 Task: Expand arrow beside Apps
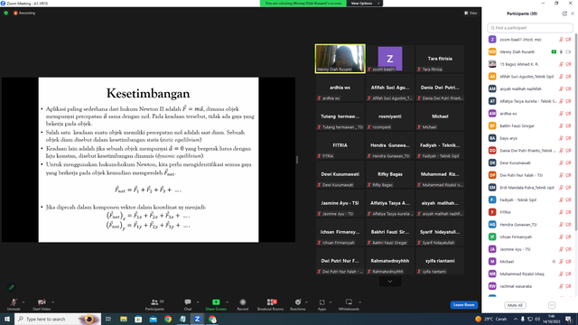tap(331, 302)
